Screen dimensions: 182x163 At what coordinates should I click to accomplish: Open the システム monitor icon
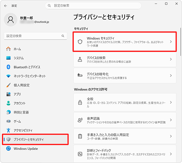click(x=8, y=58)
